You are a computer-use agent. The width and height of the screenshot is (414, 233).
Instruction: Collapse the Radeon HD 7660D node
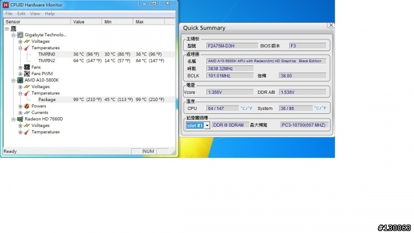click(x=14, y=119)
